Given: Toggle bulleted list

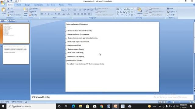Looking at the screenshot, I should 75,10.
